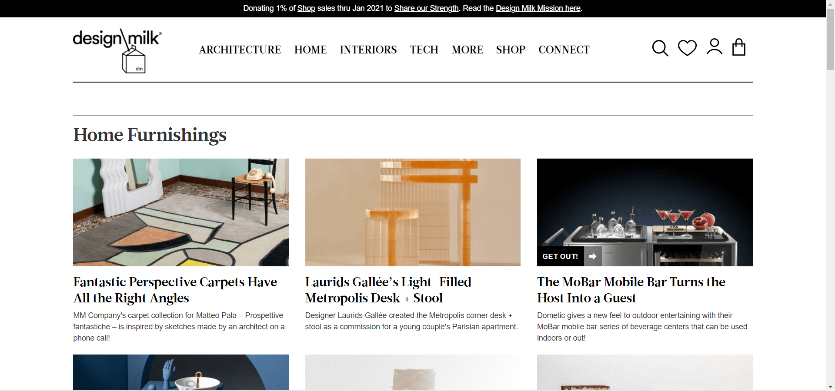Open Laurids Gallée's Metropolis Desk article title
The image size is (835, 391).
(x=388, y=290)
